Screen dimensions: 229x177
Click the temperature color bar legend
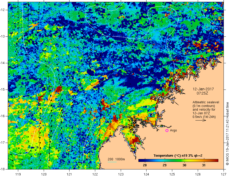click(178, 161)
